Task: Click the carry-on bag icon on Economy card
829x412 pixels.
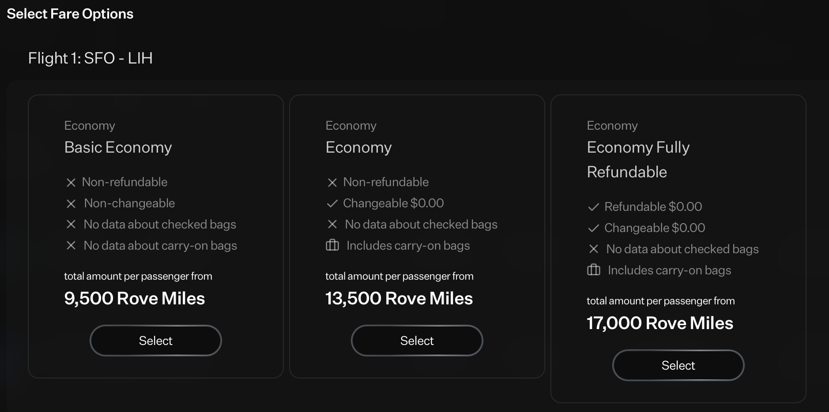Action: (x=332, y=246)
